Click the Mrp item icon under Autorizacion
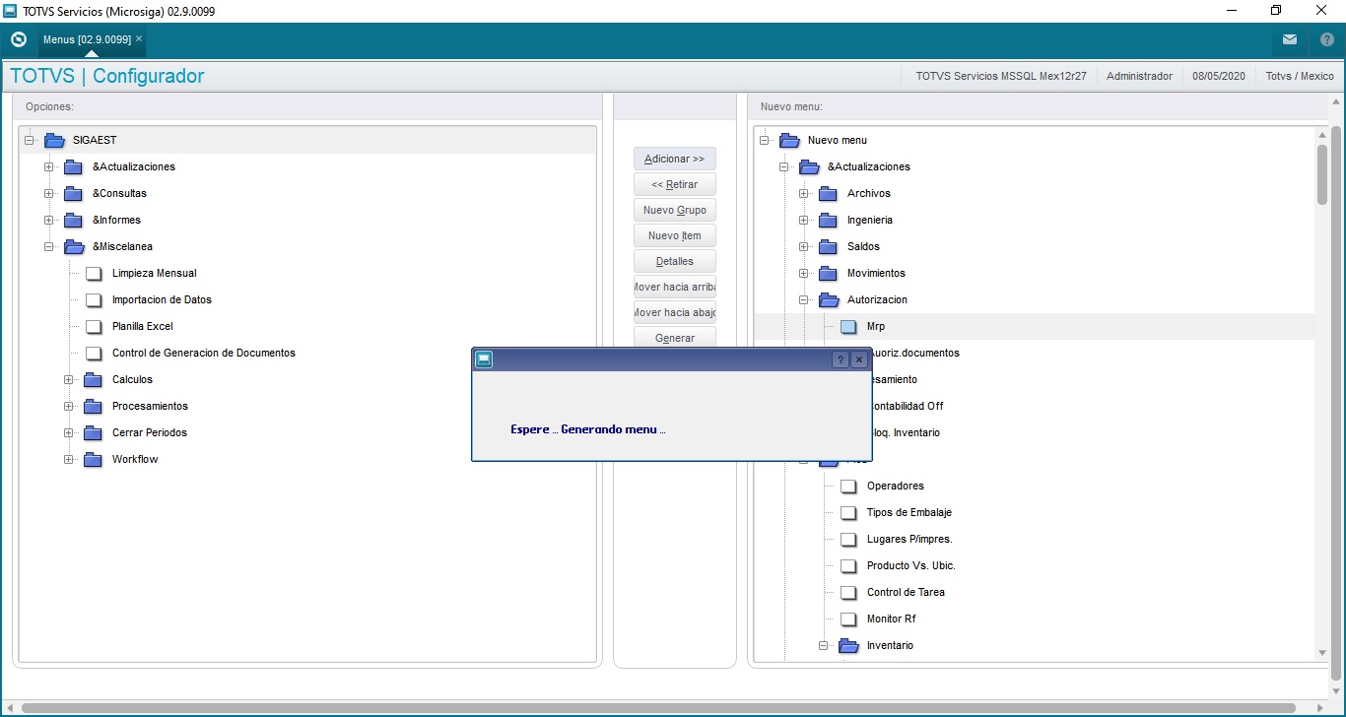Viewport: 1346px width, 717px height. coord(848,326)
